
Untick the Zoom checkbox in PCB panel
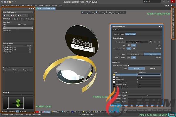[x=20, y=19]
